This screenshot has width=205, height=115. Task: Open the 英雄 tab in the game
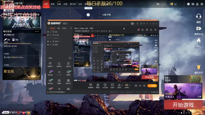[x=53, y=4]
